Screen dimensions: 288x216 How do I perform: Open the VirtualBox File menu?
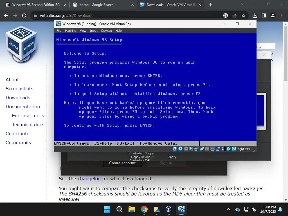59,31
